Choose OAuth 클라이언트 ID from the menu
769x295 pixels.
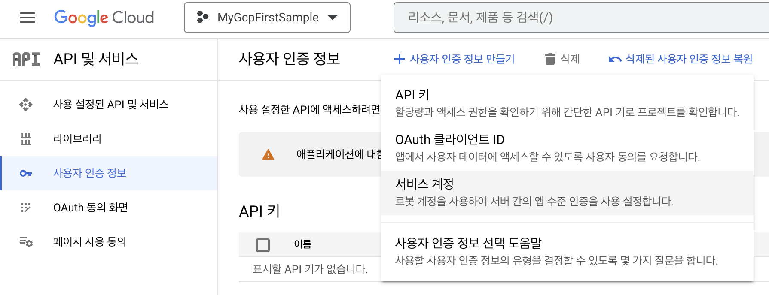[568, 148]
